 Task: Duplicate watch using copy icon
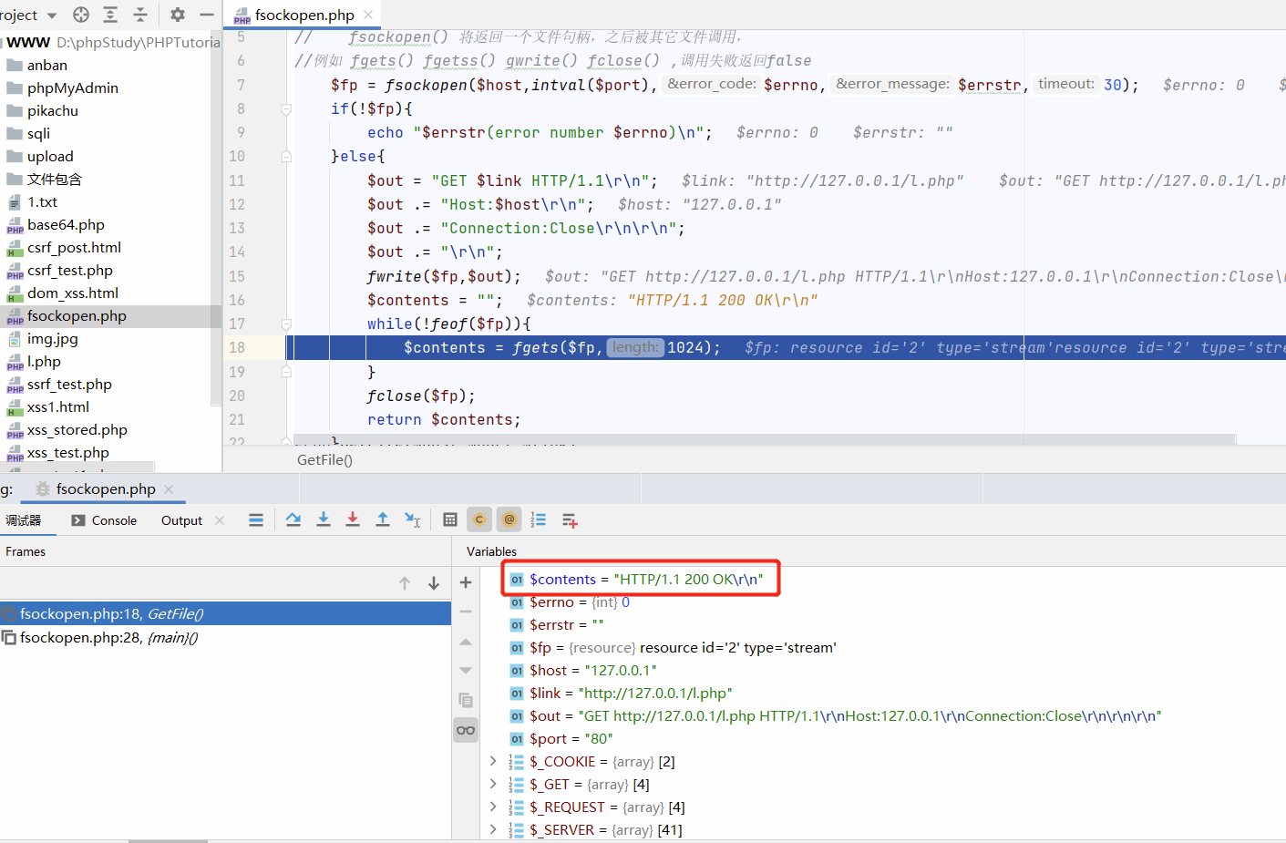[x=466, y=700]
